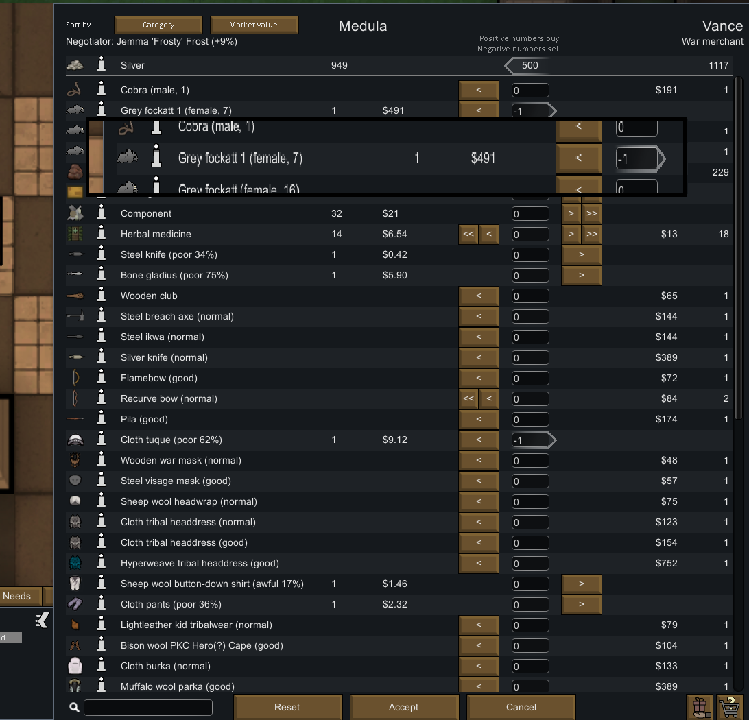The height and width of the screenshot is (720, 749).
Task: Buy the Flamebow with < button
Action: 479,378
